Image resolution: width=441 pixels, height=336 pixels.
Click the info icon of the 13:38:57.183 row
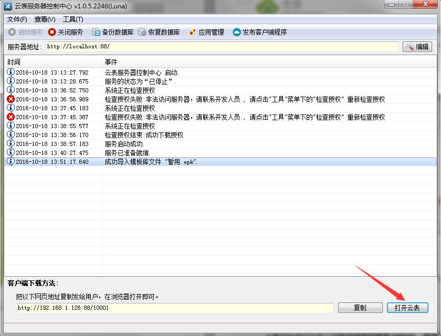coord(10,144)
